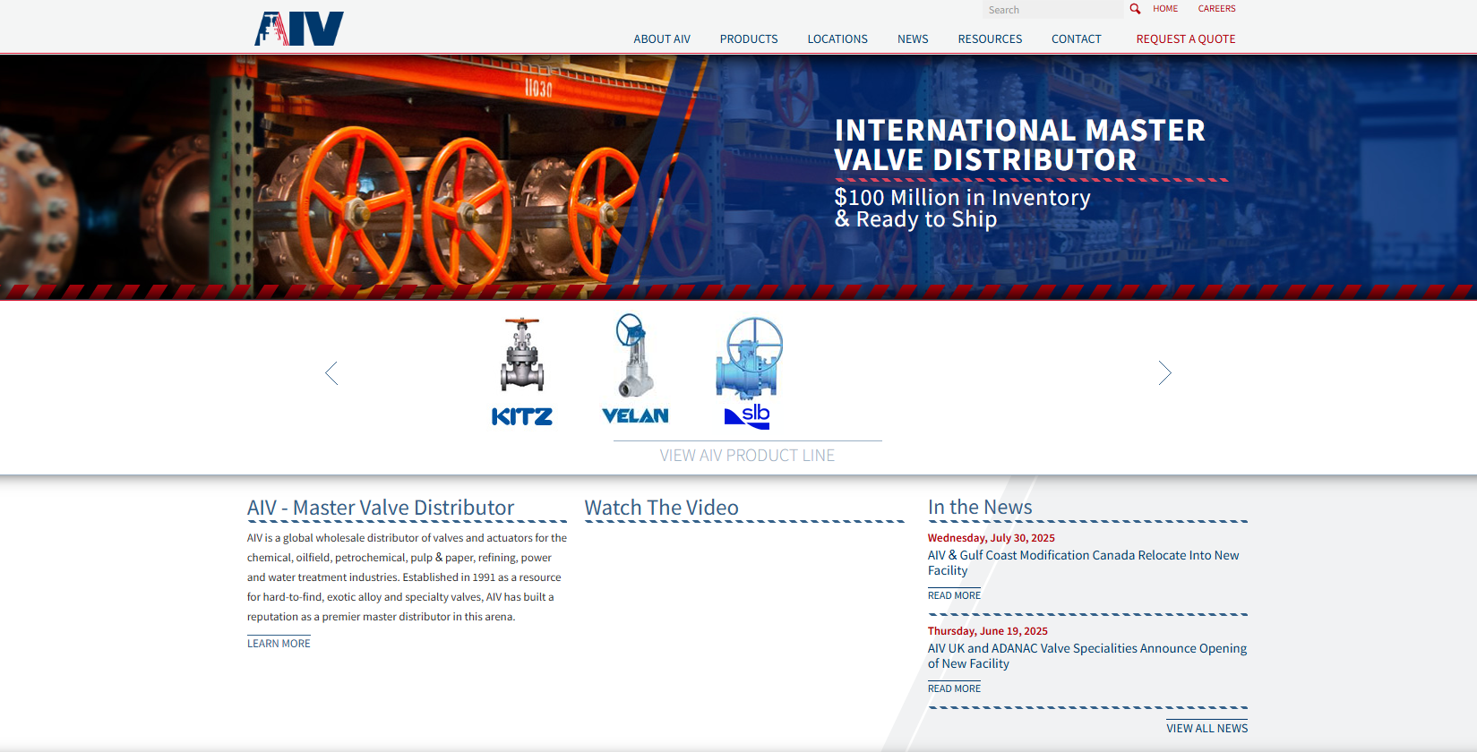Image resolution: width=1477 pixels, height=752 pixels.
Task: Select the VELAN valve product image
Action: [x=634, y=355]
